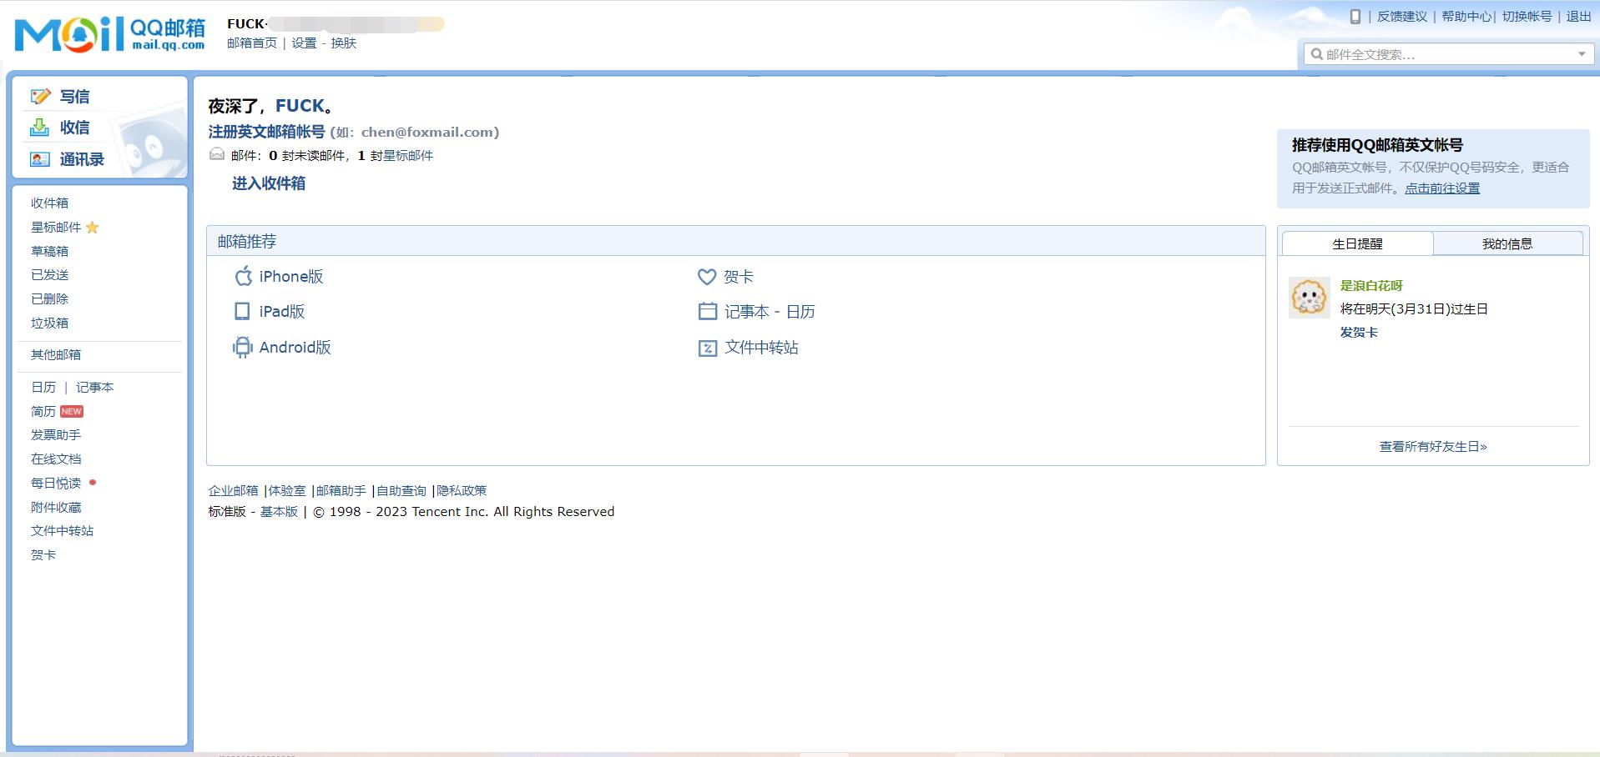Screen dimensions: 1600x757
Task: Click 点击前往设置 link
Action: (1442, 188)
